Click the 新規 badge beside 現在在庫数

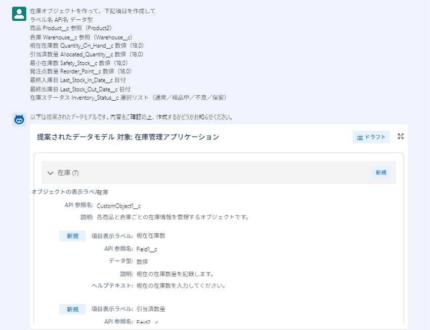(x=72, y=236)
